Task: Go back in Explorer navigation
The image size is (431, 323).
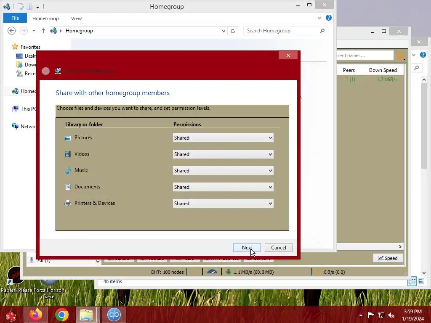Action: pos(11,30)
